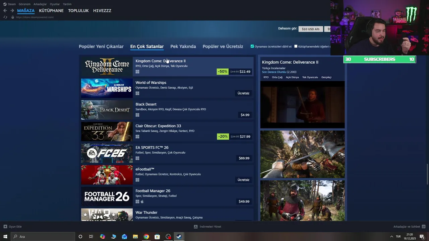Viewport: 429px width, 241px height.
Task: Go back with the left arrow
Action: (5, 11)
